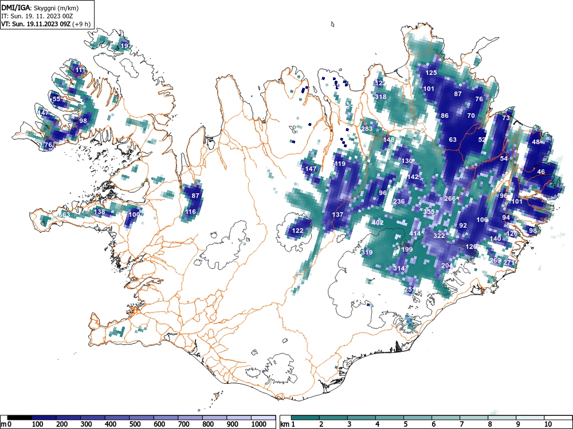Click visibility value 106 in eastern Iceland
The height and width of the screenshot is (429, 573).
pyautogui.click(x=482, y=220)
